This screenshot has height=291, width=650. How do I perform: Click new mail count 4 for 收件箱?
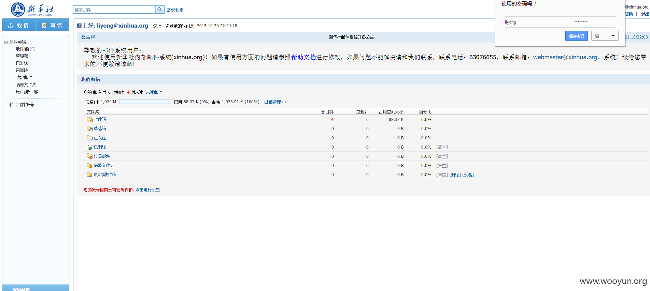click(x=332, y=120)
